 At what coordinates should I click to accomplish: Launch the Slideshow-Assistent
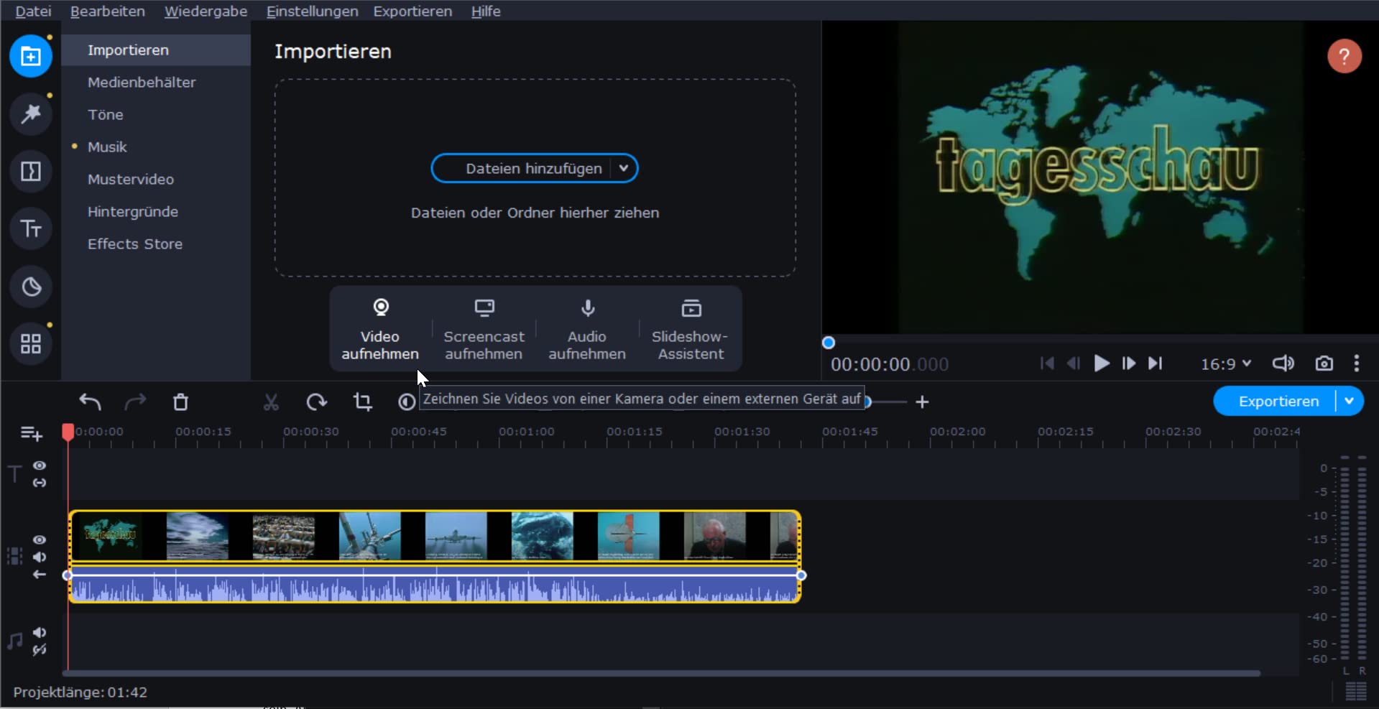coord(691,329)
